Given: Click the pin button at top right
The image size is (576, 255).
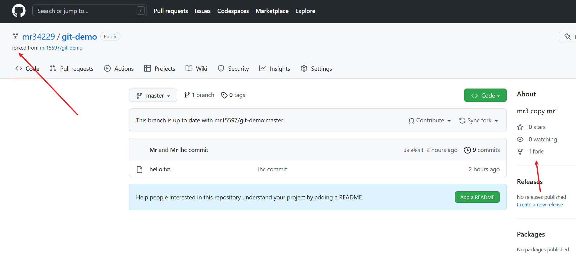Looking at the screenshot, I should 568,37.
